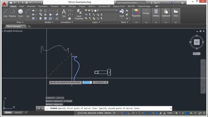The height and width of the screenshot is (117, 208).
Task: Toggle layer freeze sun icon
Action: pos(89,10)
